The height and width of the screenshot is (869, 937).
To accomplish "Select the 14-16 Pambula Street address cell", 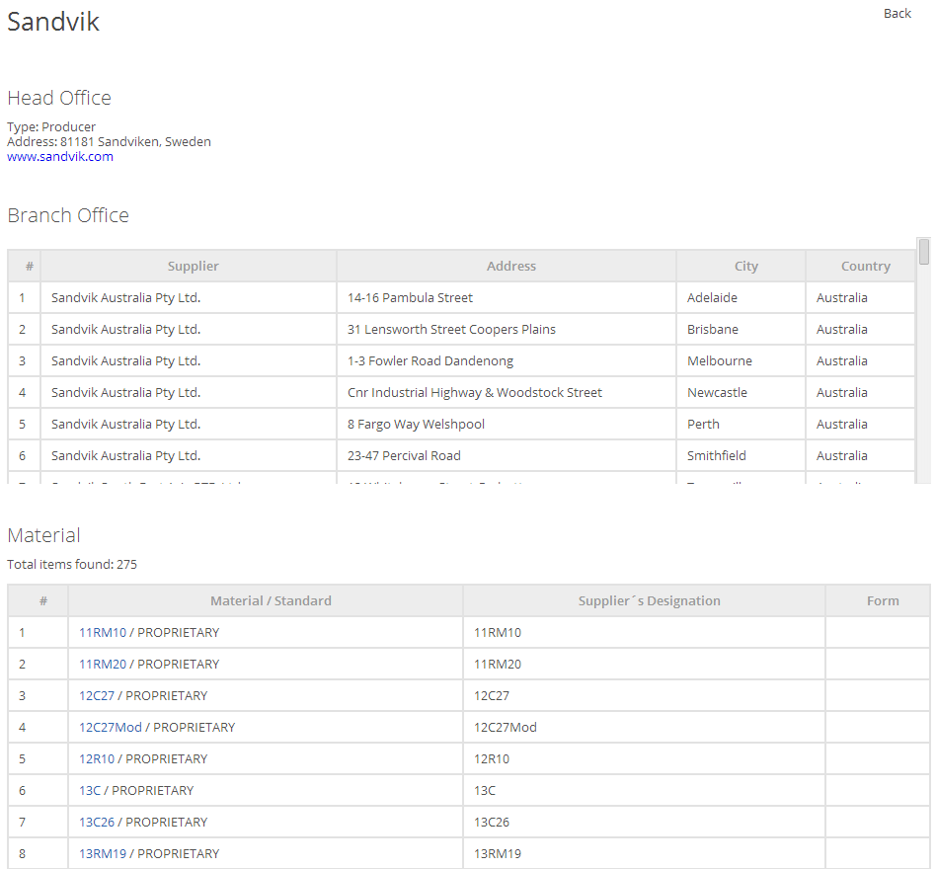I will (507, 297).
